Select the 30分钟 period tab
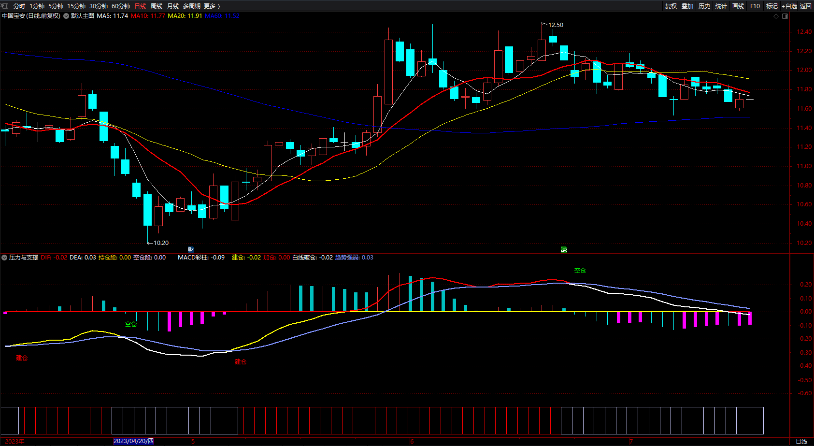The width and height of the screenshot is (814, 446). 99,6
